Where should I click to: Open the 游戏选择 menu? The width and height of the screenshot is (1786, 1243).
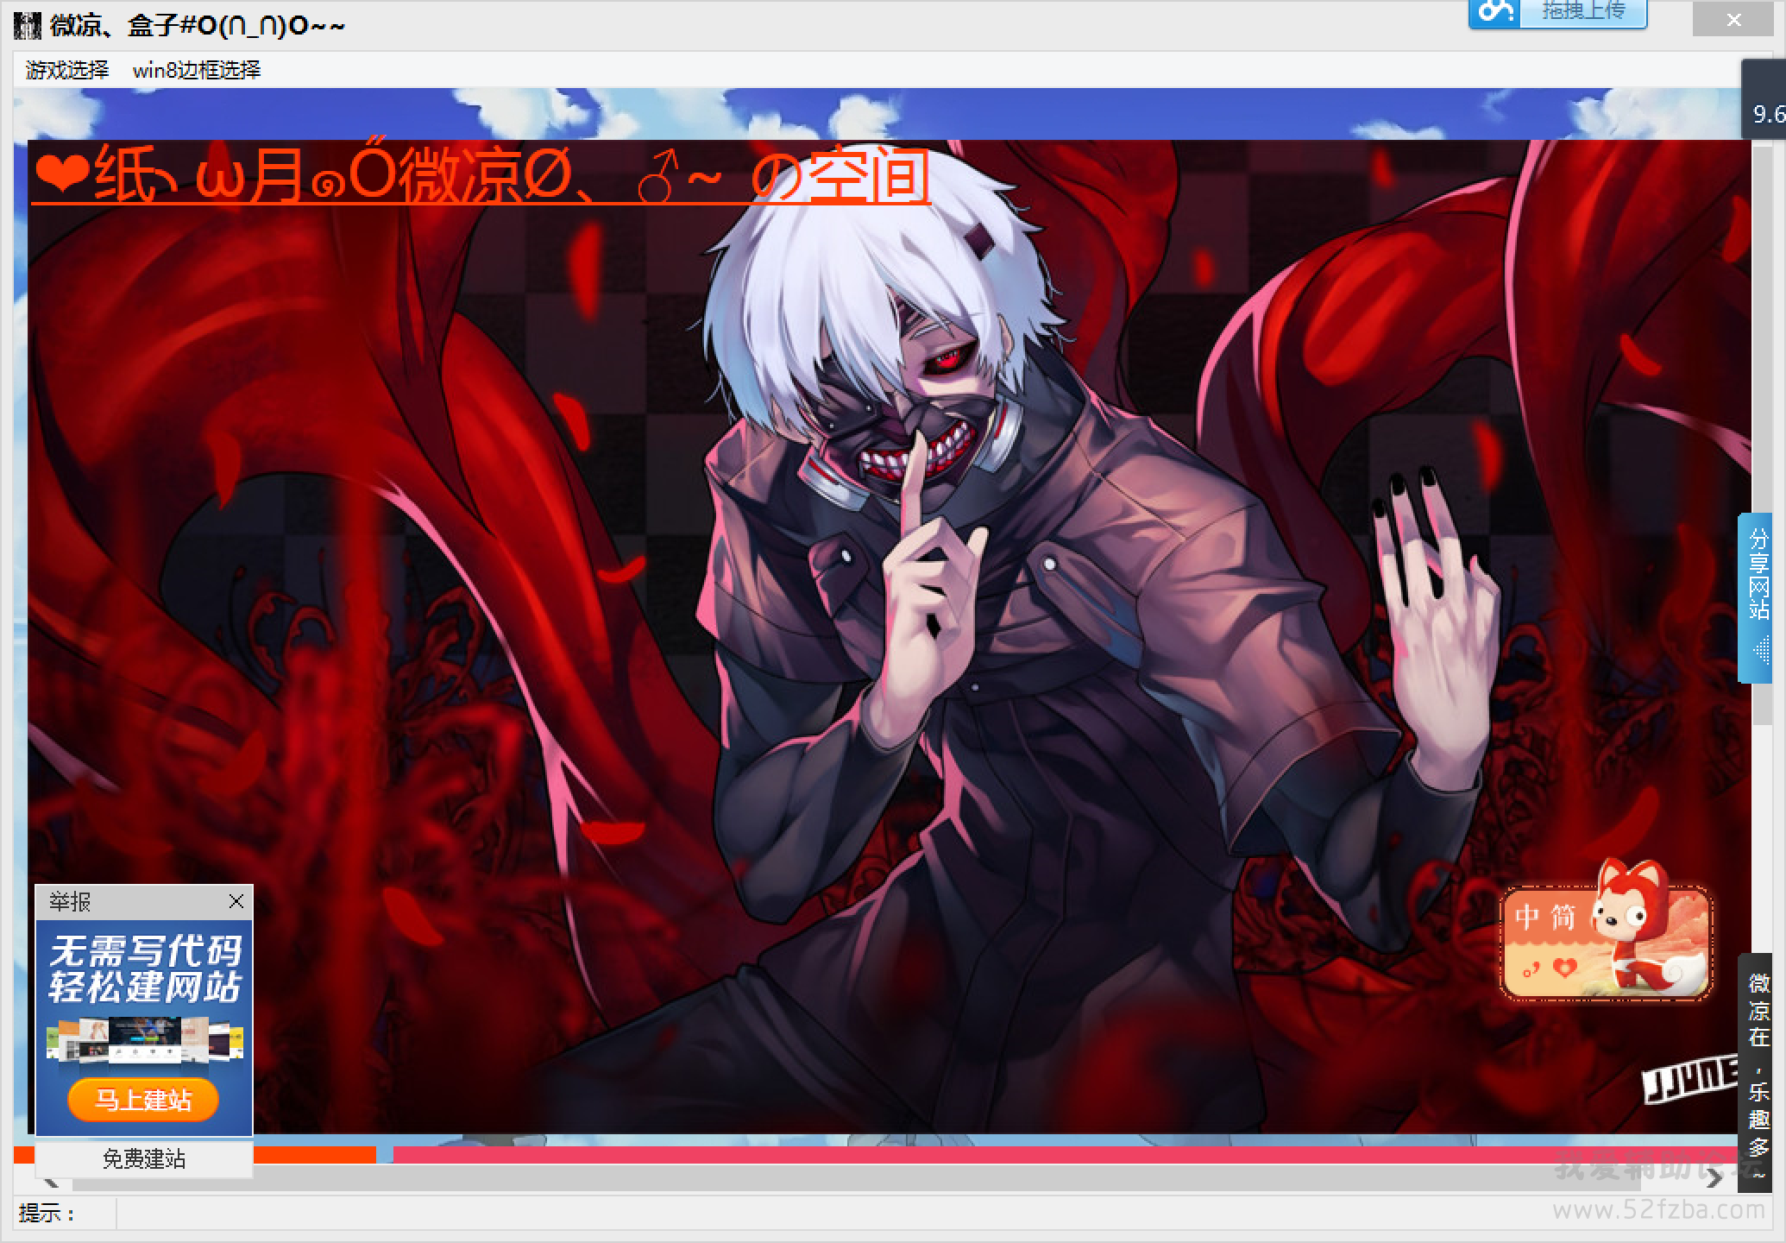point(67,70)
